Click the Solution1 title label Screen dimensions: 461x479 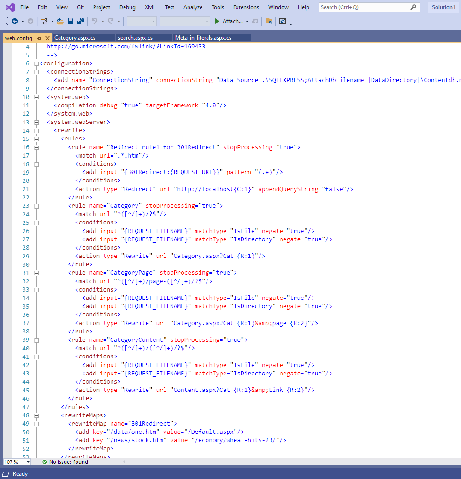(443, 7)
